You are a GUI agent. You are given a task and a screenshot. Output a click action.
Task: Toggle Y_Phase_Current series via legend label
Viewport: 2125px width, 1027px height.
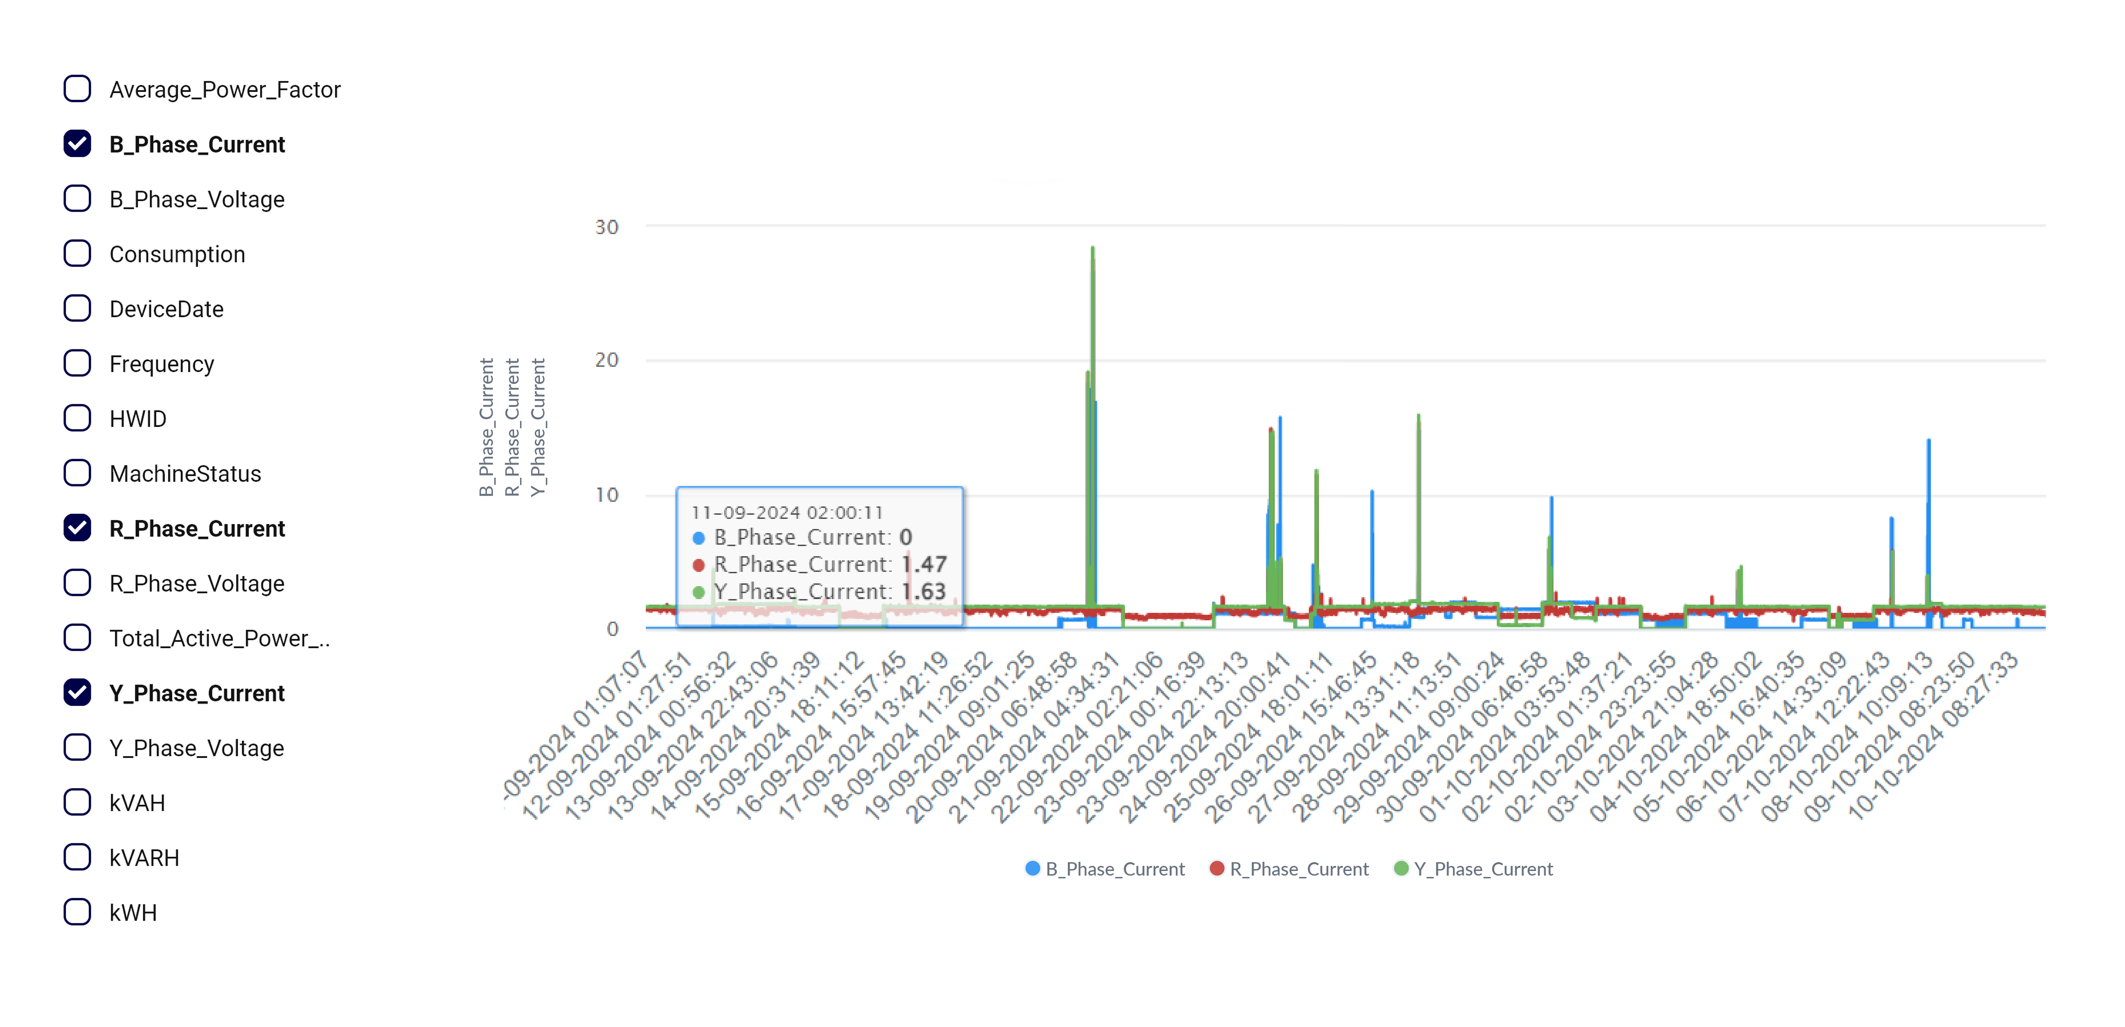tap(1483, 869)
